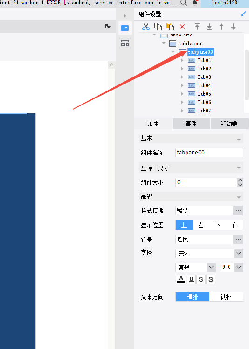
Task: Click the copy icon in component toolbar
Action: (158, 27)
